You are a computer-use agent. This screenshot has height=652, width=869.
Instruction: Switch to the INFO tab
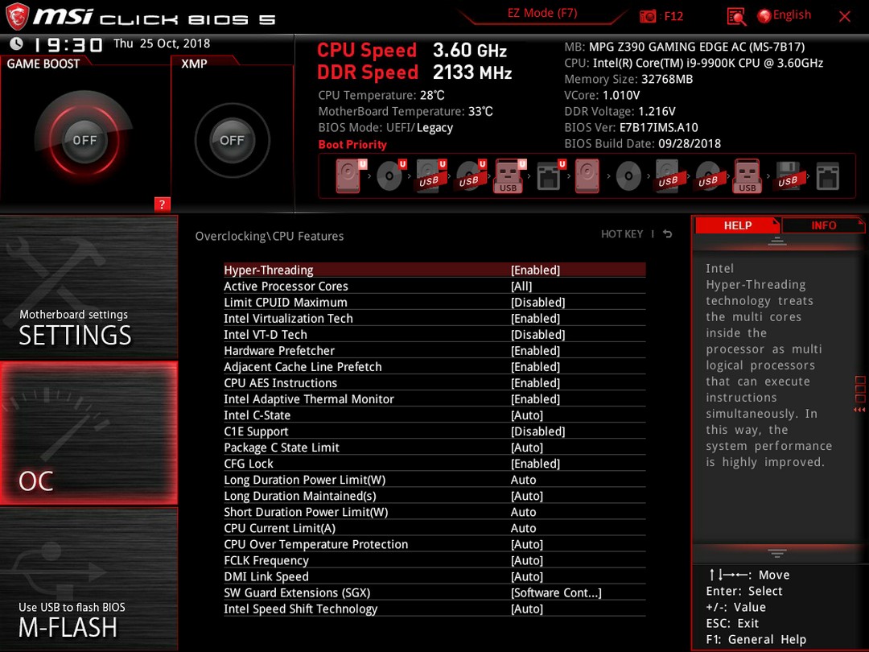tap(823, 225)
